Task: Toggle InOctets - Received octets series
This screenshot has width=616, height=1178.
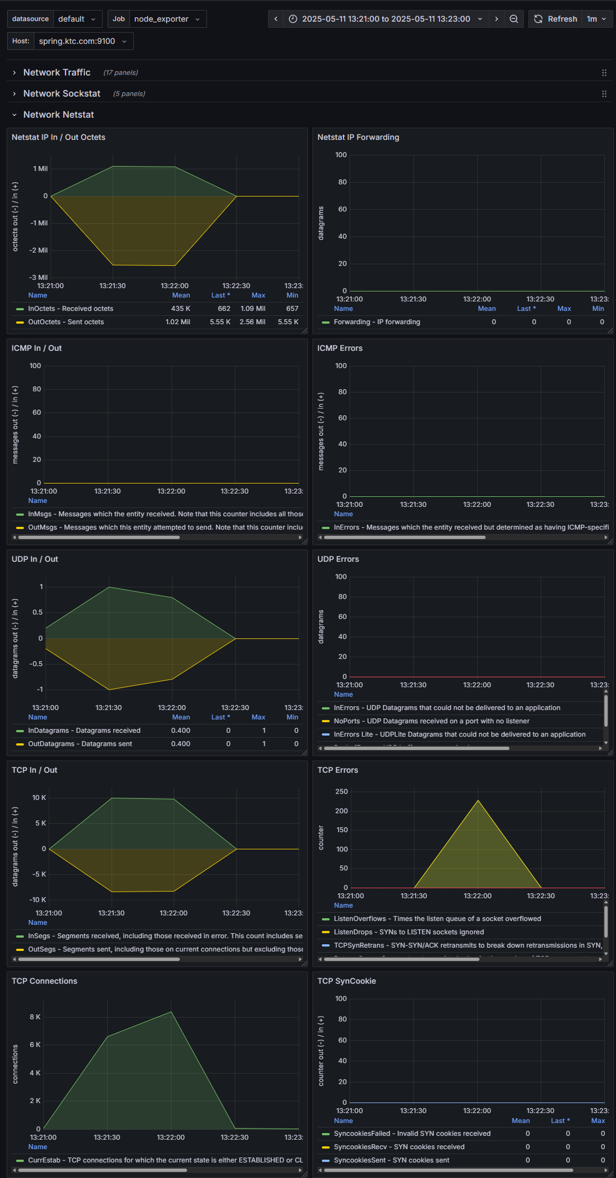Action: 70,309
